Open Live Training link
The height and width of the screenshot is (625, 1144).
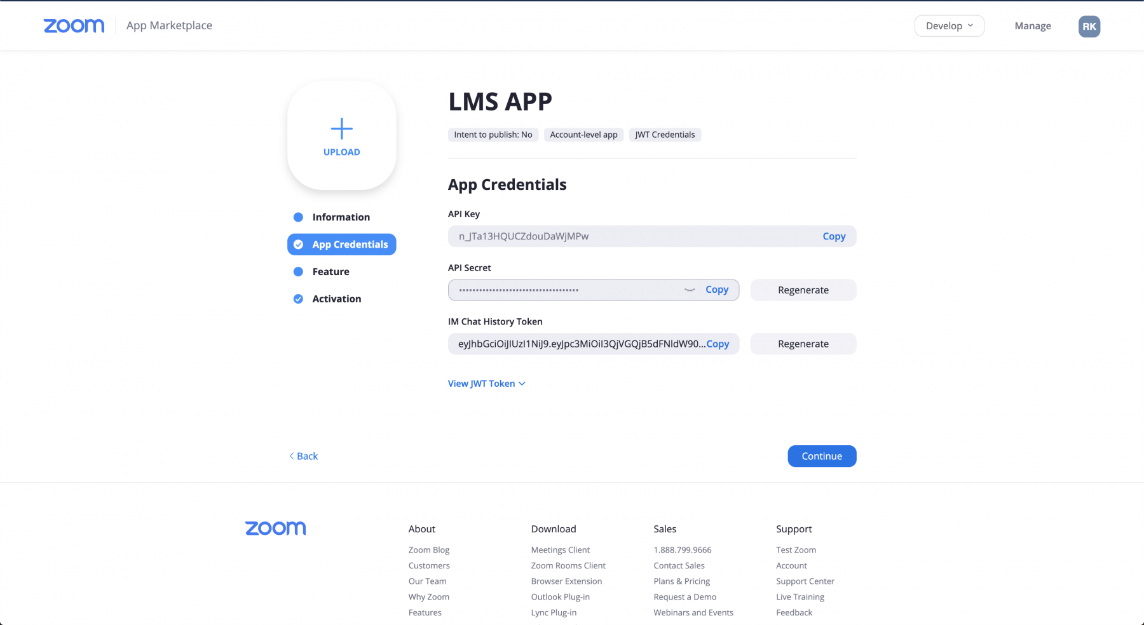pos(800,597)
